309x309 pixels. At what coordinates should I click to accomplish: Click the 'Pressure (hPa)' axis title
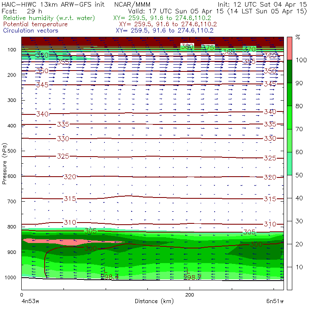[4, 164]
